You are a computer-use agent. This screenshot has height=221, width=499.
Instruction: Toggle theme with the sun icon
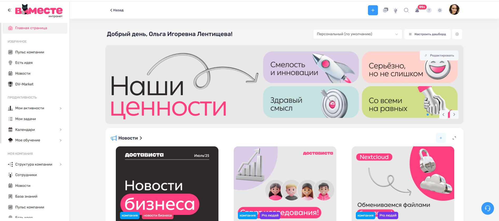[x=440, y=10]
